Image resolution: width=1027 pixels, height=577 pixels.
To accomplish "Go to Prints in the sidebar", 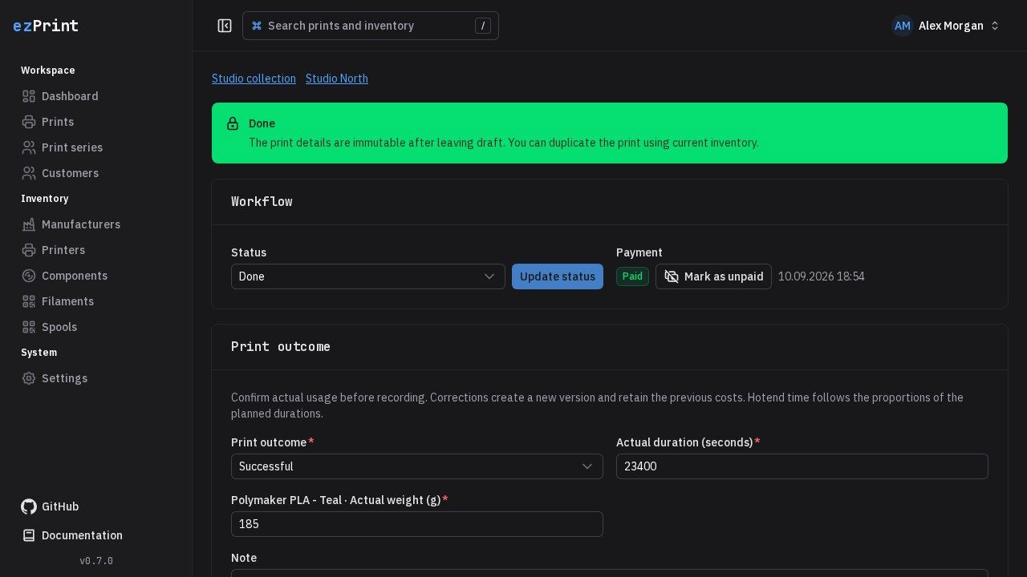I will [96, 122].
